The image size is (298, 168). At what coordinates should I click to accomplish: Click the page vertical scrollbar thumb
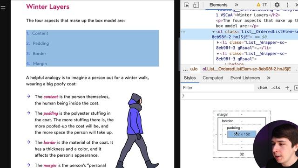point(179,54)
